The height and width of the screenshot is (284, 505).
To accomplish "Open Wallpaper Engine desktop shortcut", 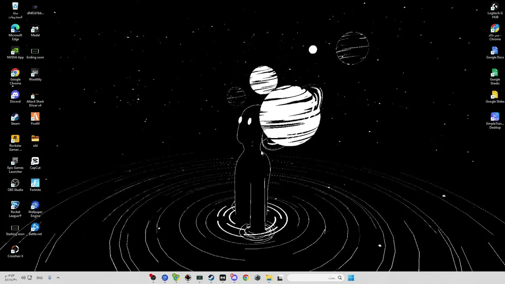I will point(35,209).
